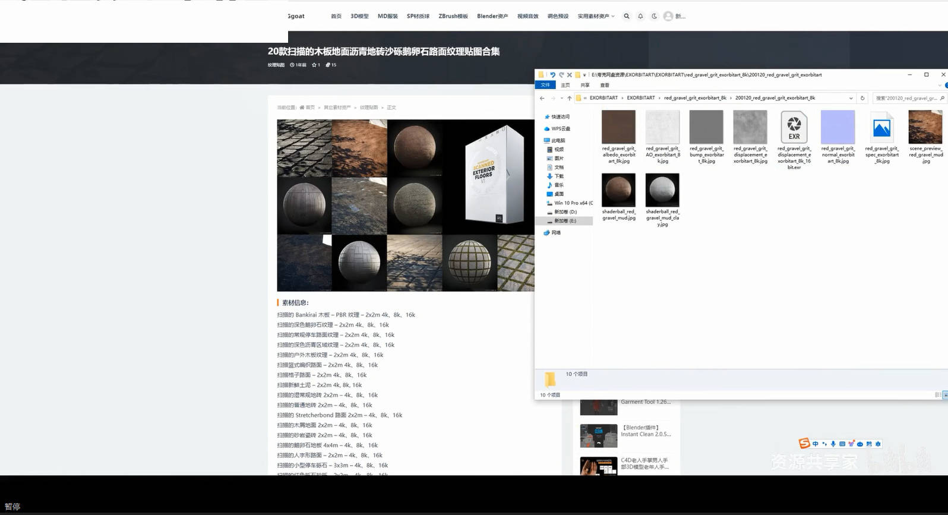Viewport: 948px width, 515px height.
Task: Go up one folder with up arrow
Action: tap(569, 98)
